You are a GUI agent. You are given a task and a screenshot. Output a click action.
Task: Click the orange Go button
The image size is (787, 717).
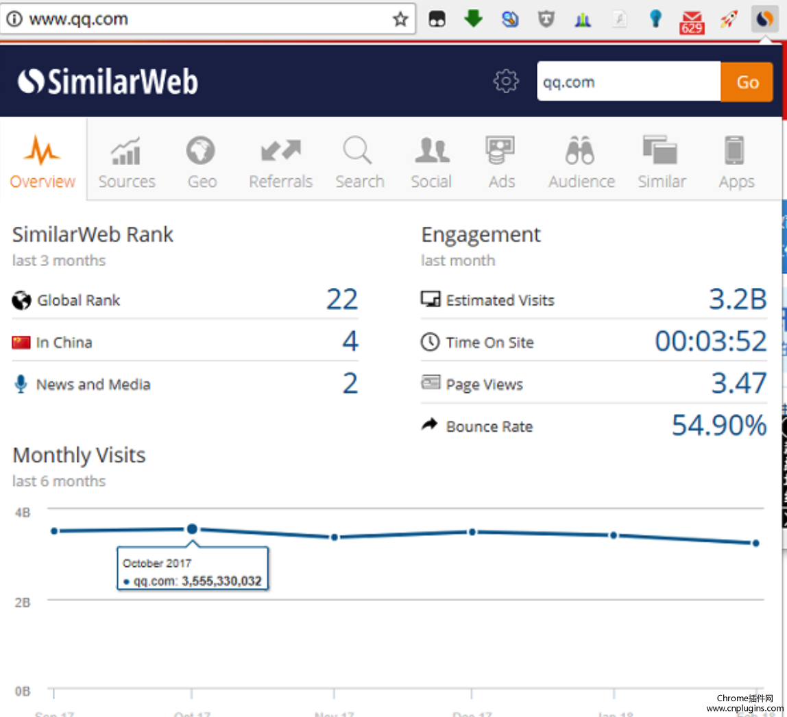click(747, 82)
